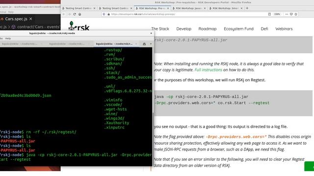314x176 pixels.
Task: Open the Develop navigation menu
Action: 184,29
